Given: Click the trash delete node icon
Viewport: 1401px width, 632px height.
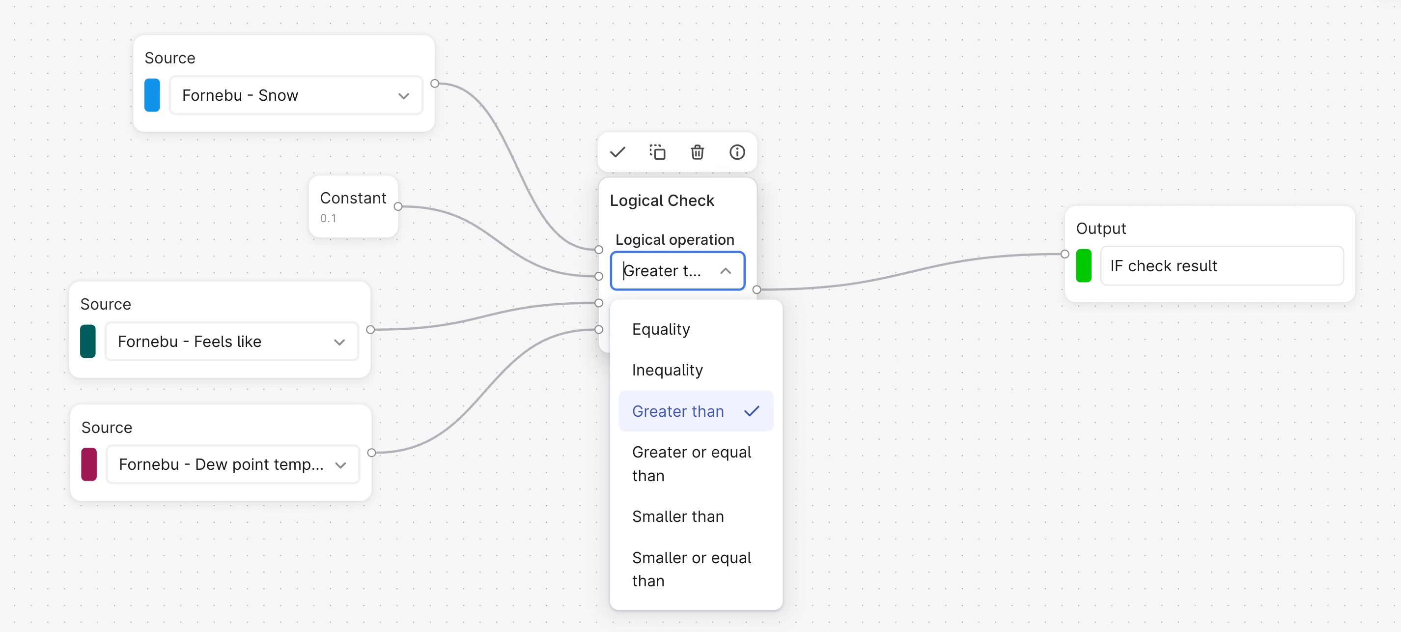Looking at the screenshot, I should point(697,152).
